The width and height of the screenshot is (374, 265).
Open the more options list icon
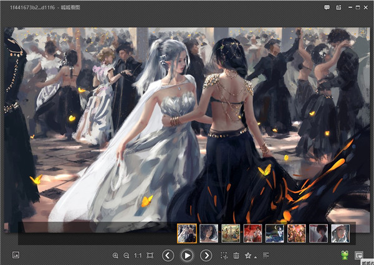(266, 255)
